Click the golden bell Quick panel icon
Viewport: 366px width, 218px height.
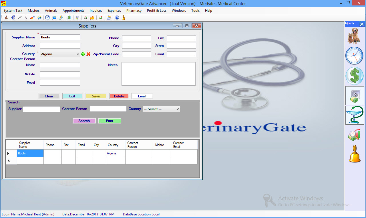[x=355, y=154]
